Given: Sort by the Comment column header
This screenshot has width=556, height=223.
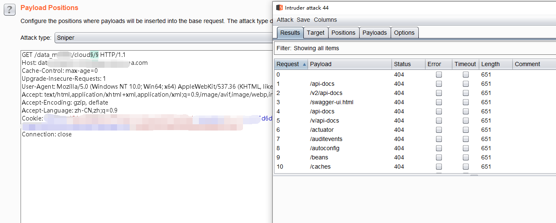Looking at the screenshot, I should click(534, 64).
